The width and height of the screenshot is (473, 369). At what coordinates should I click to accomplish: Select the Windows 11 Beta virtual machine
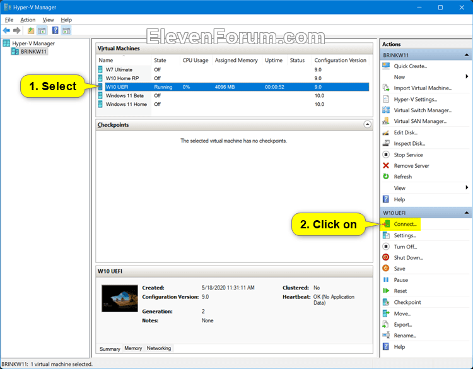click(x=125, y=96)
